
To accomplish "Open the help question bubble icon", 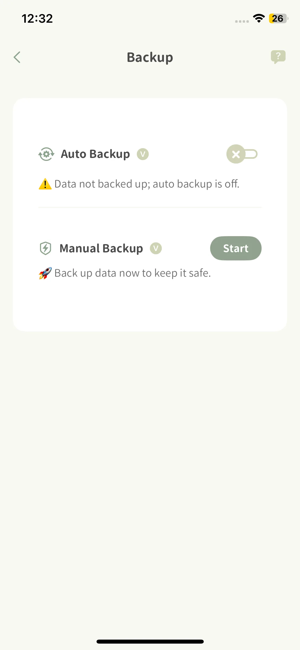I will point(278,57).
